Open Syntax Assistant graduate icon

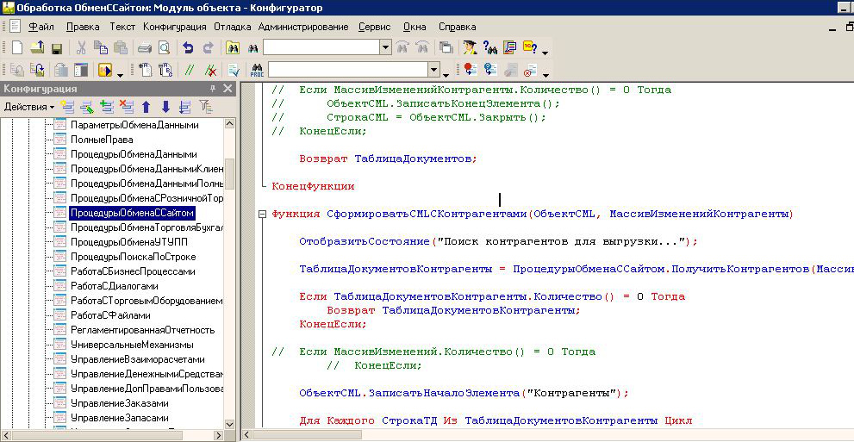point(470,48)
